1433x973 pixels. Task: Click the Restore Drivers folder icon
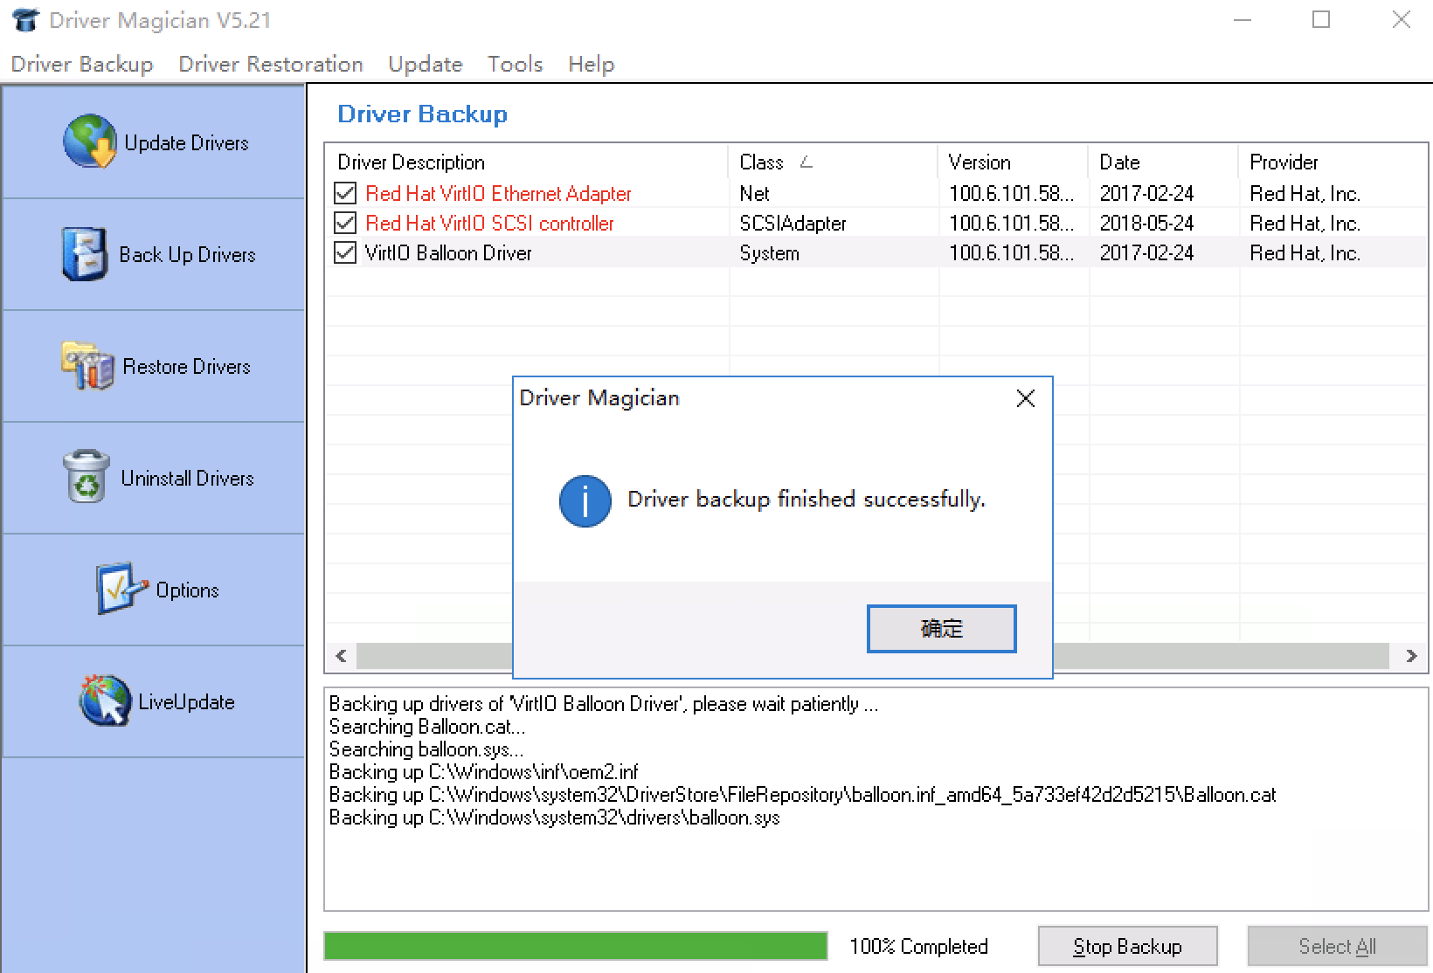87,365
